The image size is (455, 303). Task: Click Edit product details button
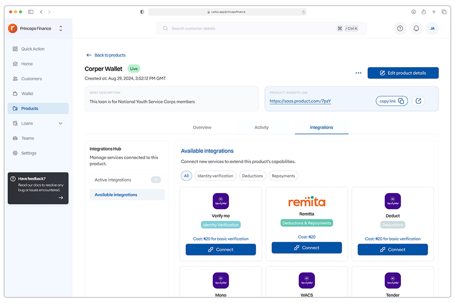point(403,73)
